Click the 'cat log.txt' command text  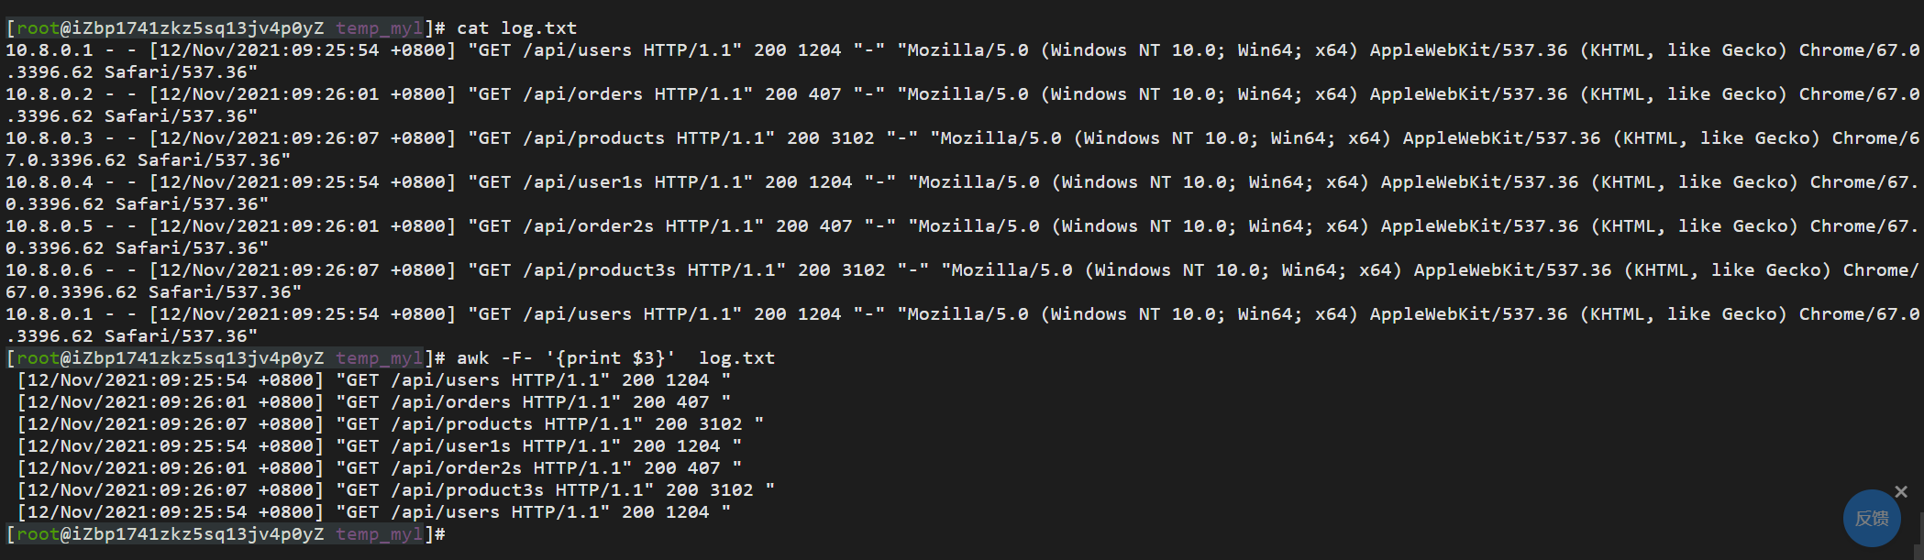pos(516,28)
